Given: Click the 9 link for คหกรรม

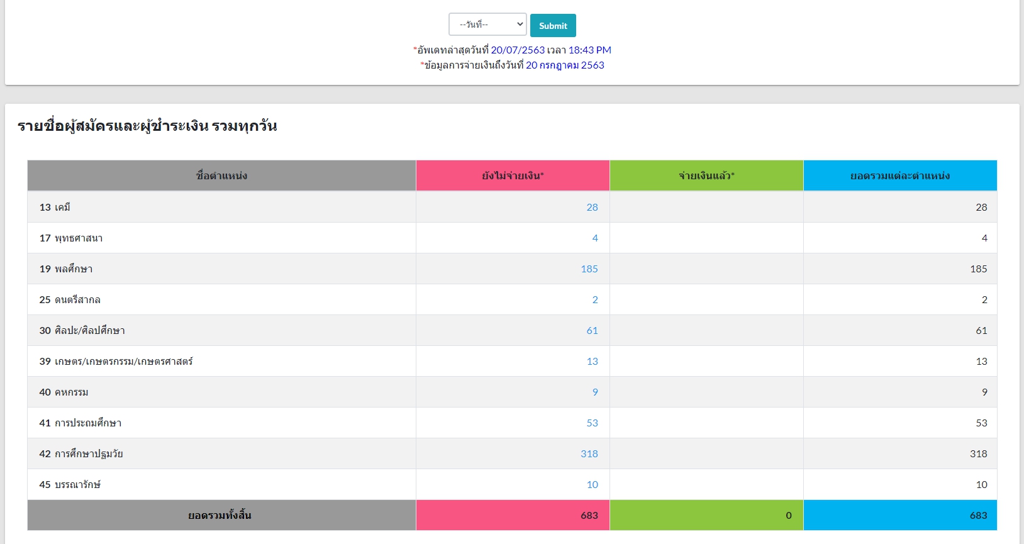Looking at the screenshot, I should click(595, 392).
